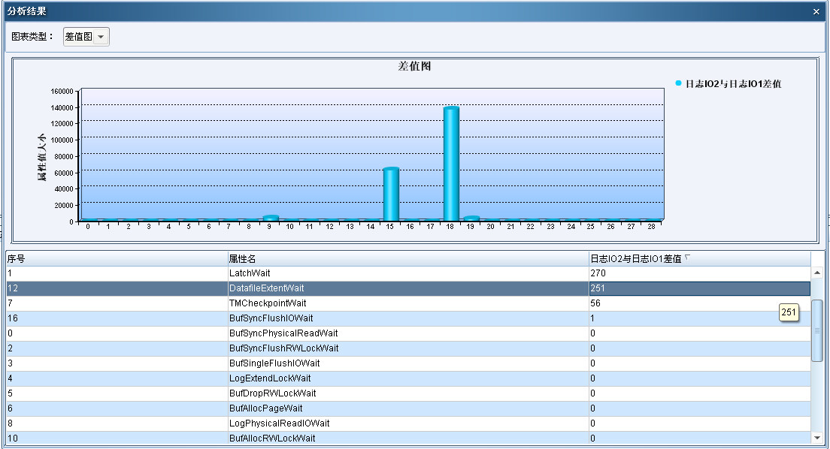Close the analysis results window
Screen dimensions: 830x449
816,11
